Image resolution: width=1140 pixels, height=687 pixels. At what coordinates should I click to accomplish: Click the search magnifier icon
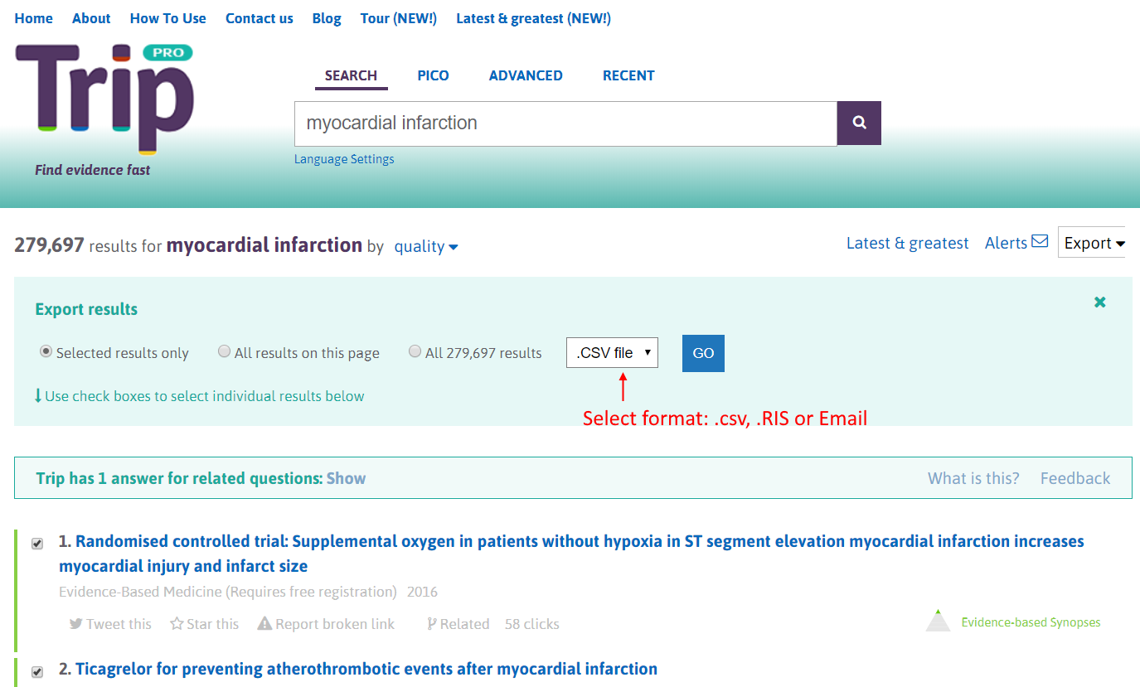(x=858, y=122)
